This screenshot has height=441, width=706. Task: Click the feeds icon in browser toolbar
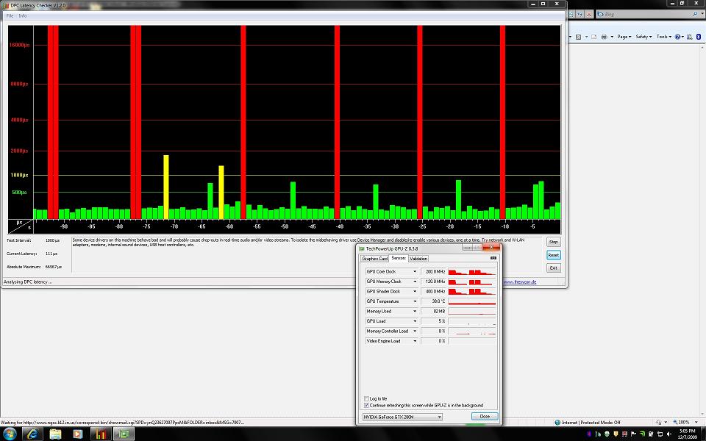[x=579, y=37]
